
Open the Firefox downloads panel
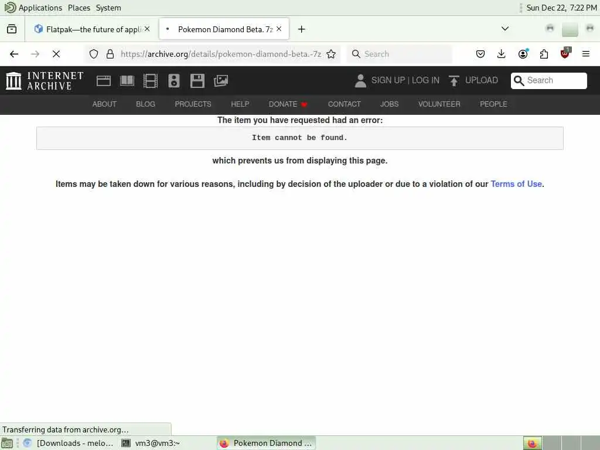click(x=502, y=54)
